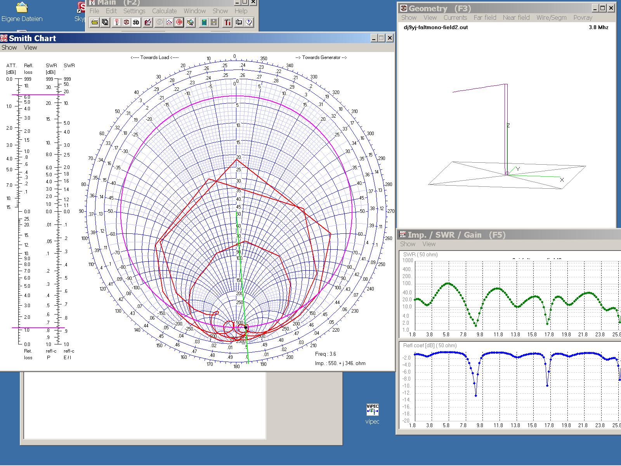621x466 pixels.
Task: Open View menu in Imp. / SWR / Gain window
Action: click(x=429, y=244)
